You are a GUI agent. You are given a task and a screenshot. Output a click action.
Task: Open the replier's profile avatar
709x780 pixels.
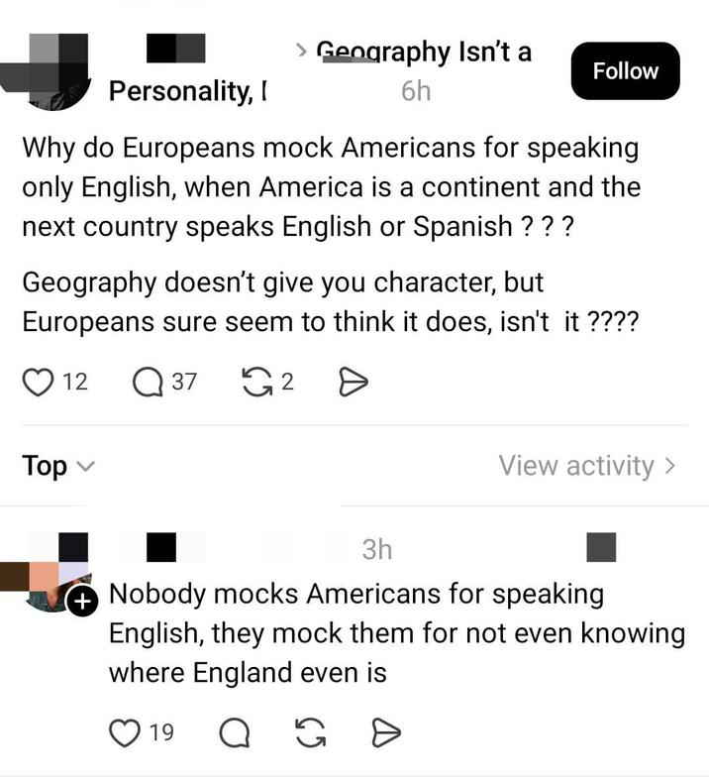[x=57, y=572]
